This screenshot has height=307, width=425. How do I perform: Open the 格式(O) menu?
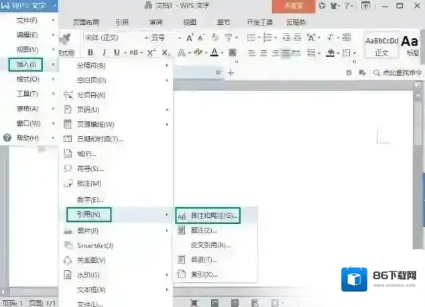click(x=29, y=79)
